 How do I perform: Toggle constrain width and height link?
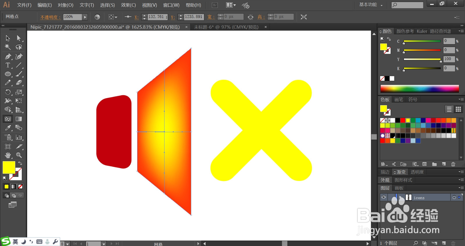tap(250, 17)
